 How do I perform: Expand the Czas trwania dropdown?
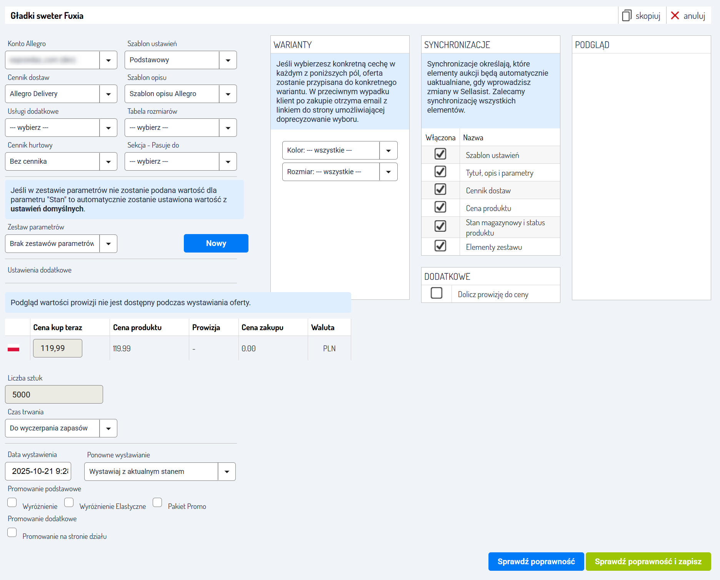click(x=108, y=429)
